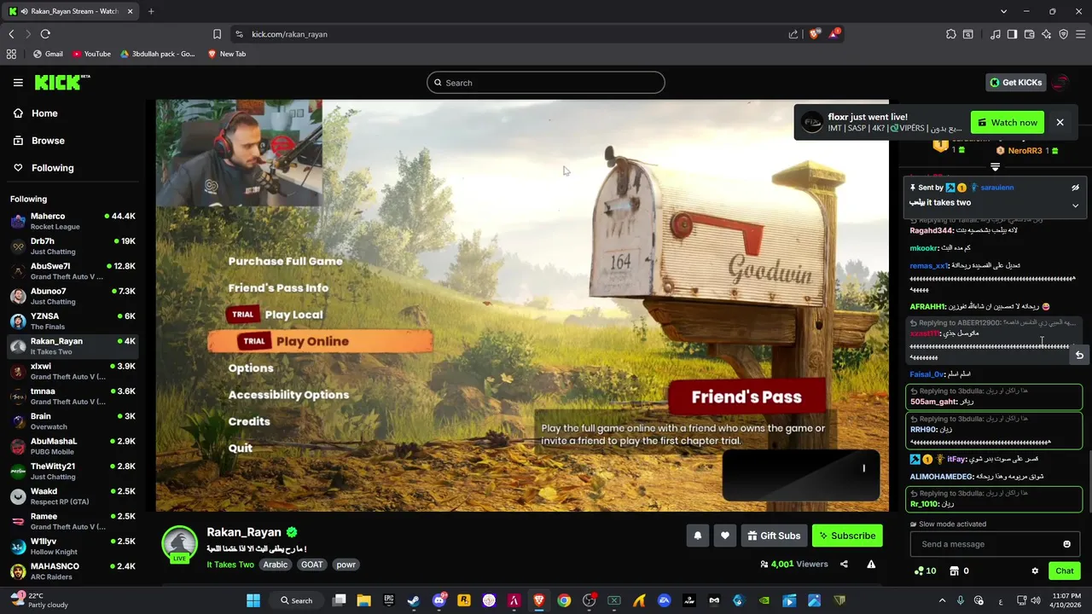The height and width of the screenshot is (614, 1092).
Task: Open the Kick sidebar hamburger menu
Action: [x=18, y=83]
